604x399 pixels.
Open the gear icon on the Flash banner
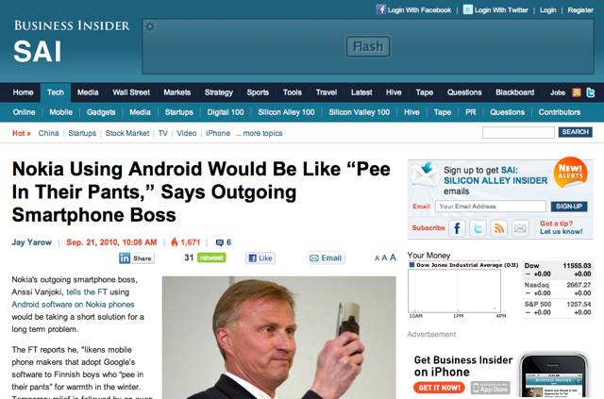[x=149, y=26]
